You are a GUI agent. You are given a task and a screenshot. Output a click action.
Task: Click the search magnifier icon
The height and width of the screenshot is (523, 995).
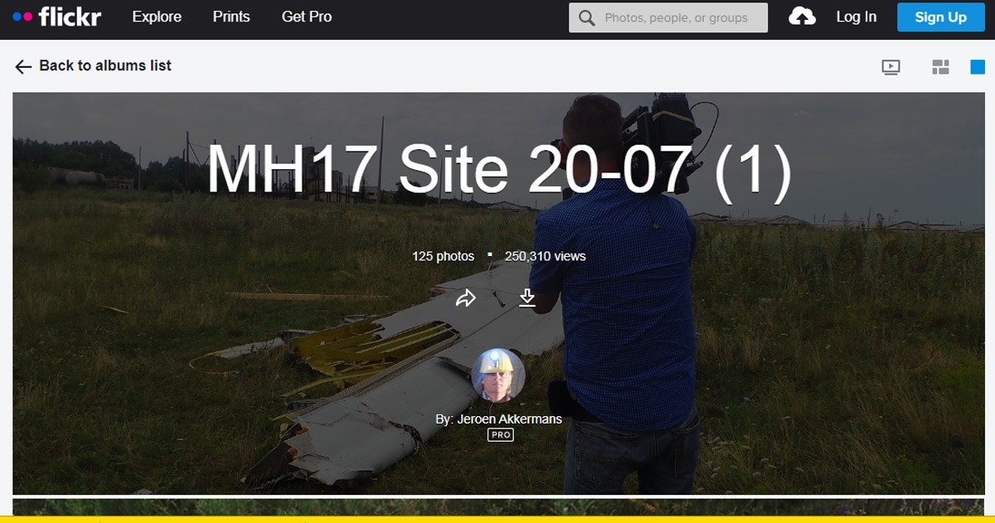coord(587,17)
